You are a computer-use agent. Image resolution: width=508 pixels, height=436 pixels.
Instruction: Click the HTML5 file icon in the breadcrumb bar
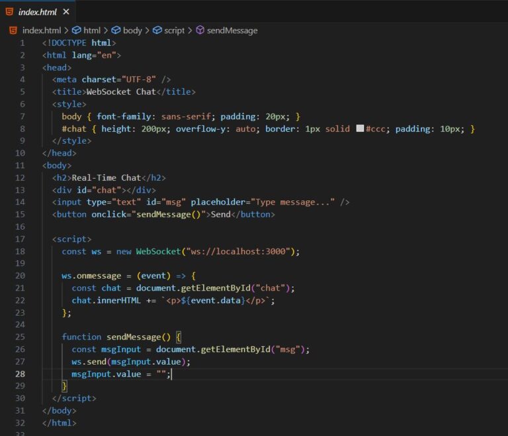[13, 30]
